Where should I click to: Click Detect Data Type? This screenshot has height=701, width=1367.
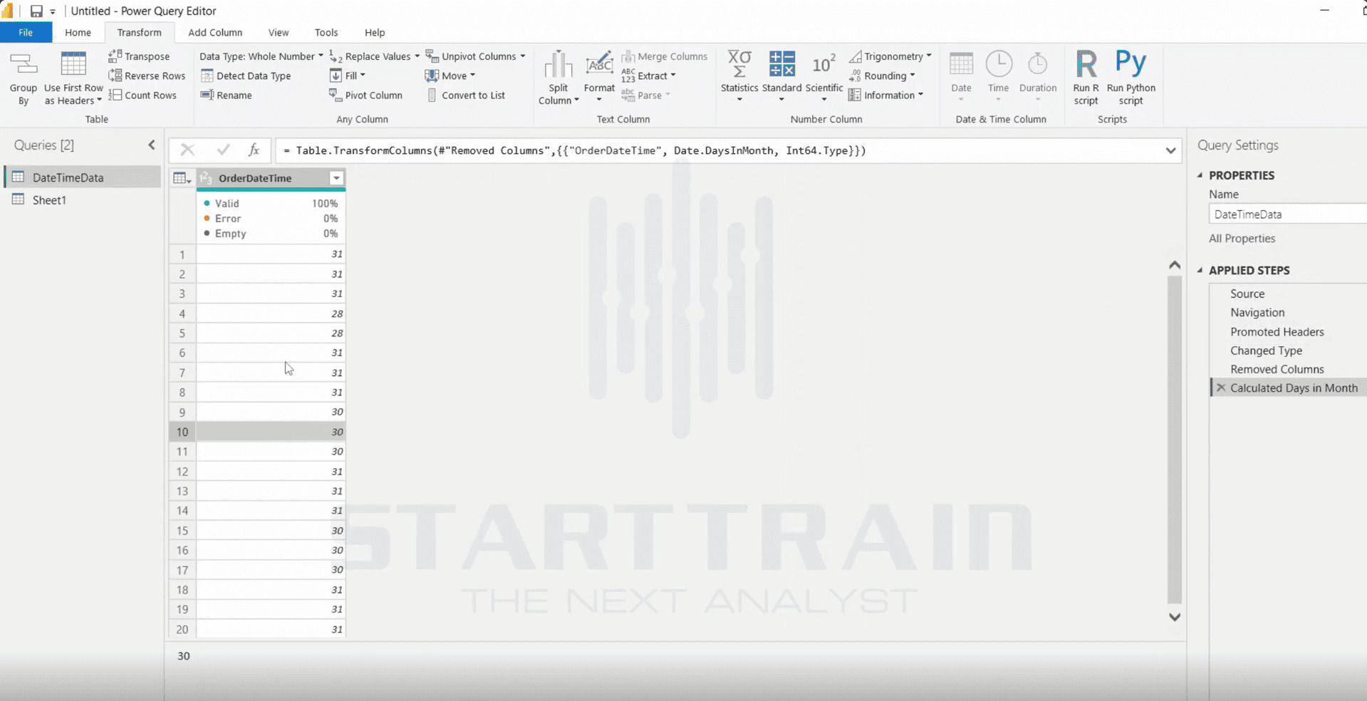click(x=246, y=76)
